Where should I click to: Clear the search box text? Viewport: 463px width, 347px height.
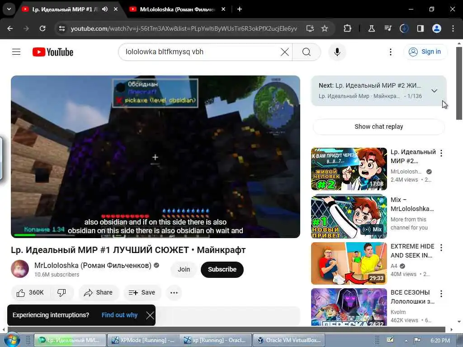coord(285,52)
